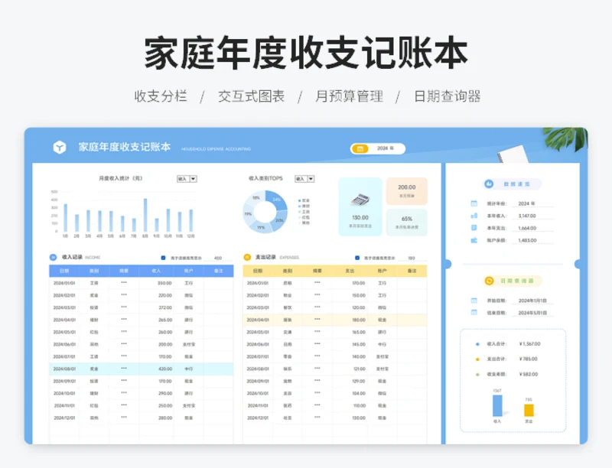612x468 pixels.
Task: Click the 支出 column header in the yellow table
Action: pyautogui.click(x=350, y=271)
